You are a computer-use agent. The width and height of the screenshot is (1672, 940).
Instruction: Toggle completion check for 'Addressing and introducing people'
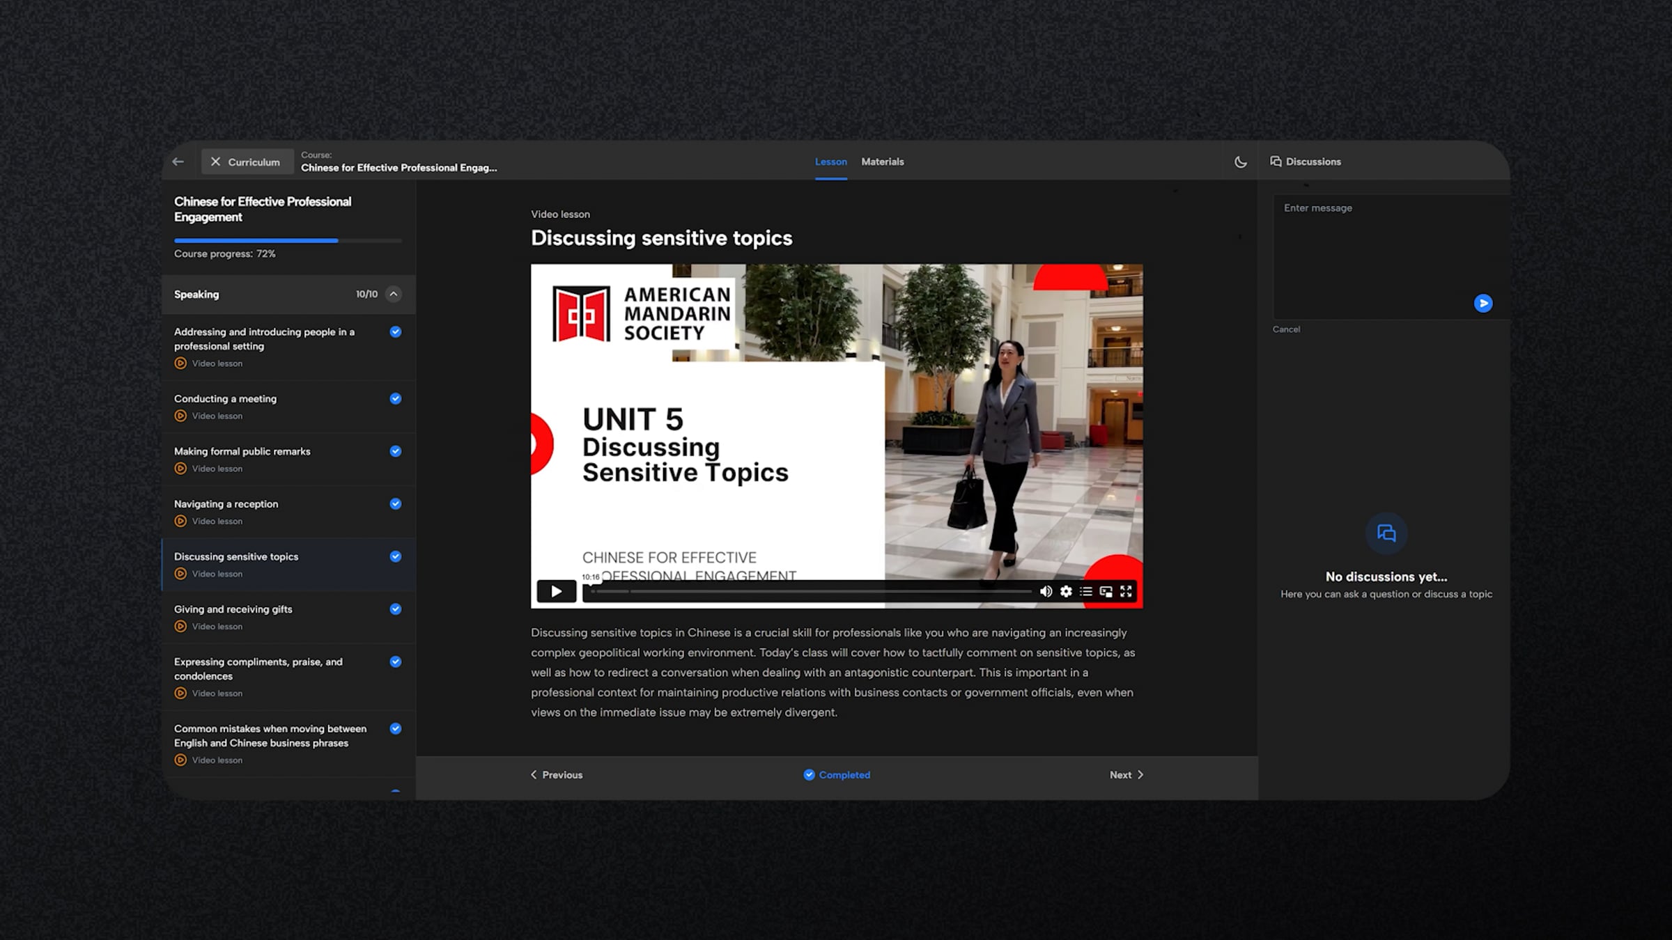tap(396, 331)
